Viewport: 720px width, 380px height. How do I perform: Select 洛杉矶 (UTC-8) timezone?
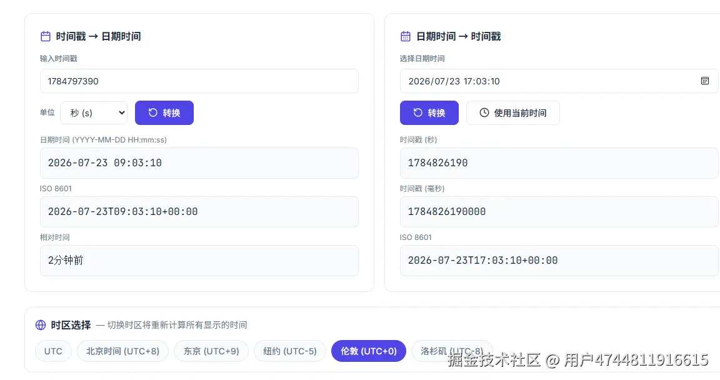[x=452, y=351]
